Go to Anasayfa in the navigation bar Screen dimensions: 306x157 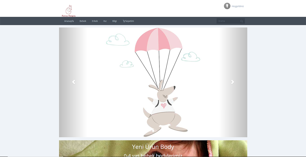[x=69, y=21]
